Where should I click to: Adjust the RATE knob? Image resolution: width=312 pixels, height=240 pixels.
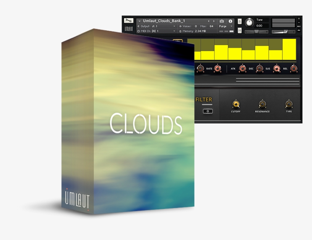pos(217,69)
